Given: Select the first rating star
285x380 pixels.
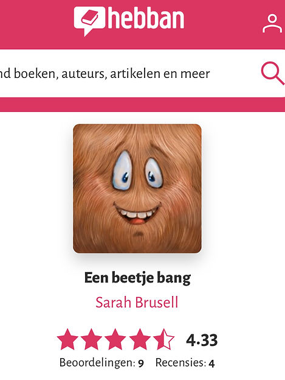Looking at the screenshot, I should coord(67,339).
